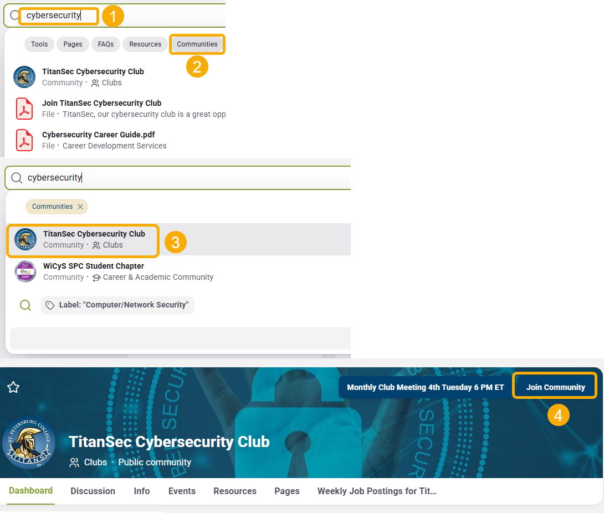The width and height of the screenshot is (604, 513).
Task: Click WiCyS SPC chapter logo
Action: click(25, 271)
